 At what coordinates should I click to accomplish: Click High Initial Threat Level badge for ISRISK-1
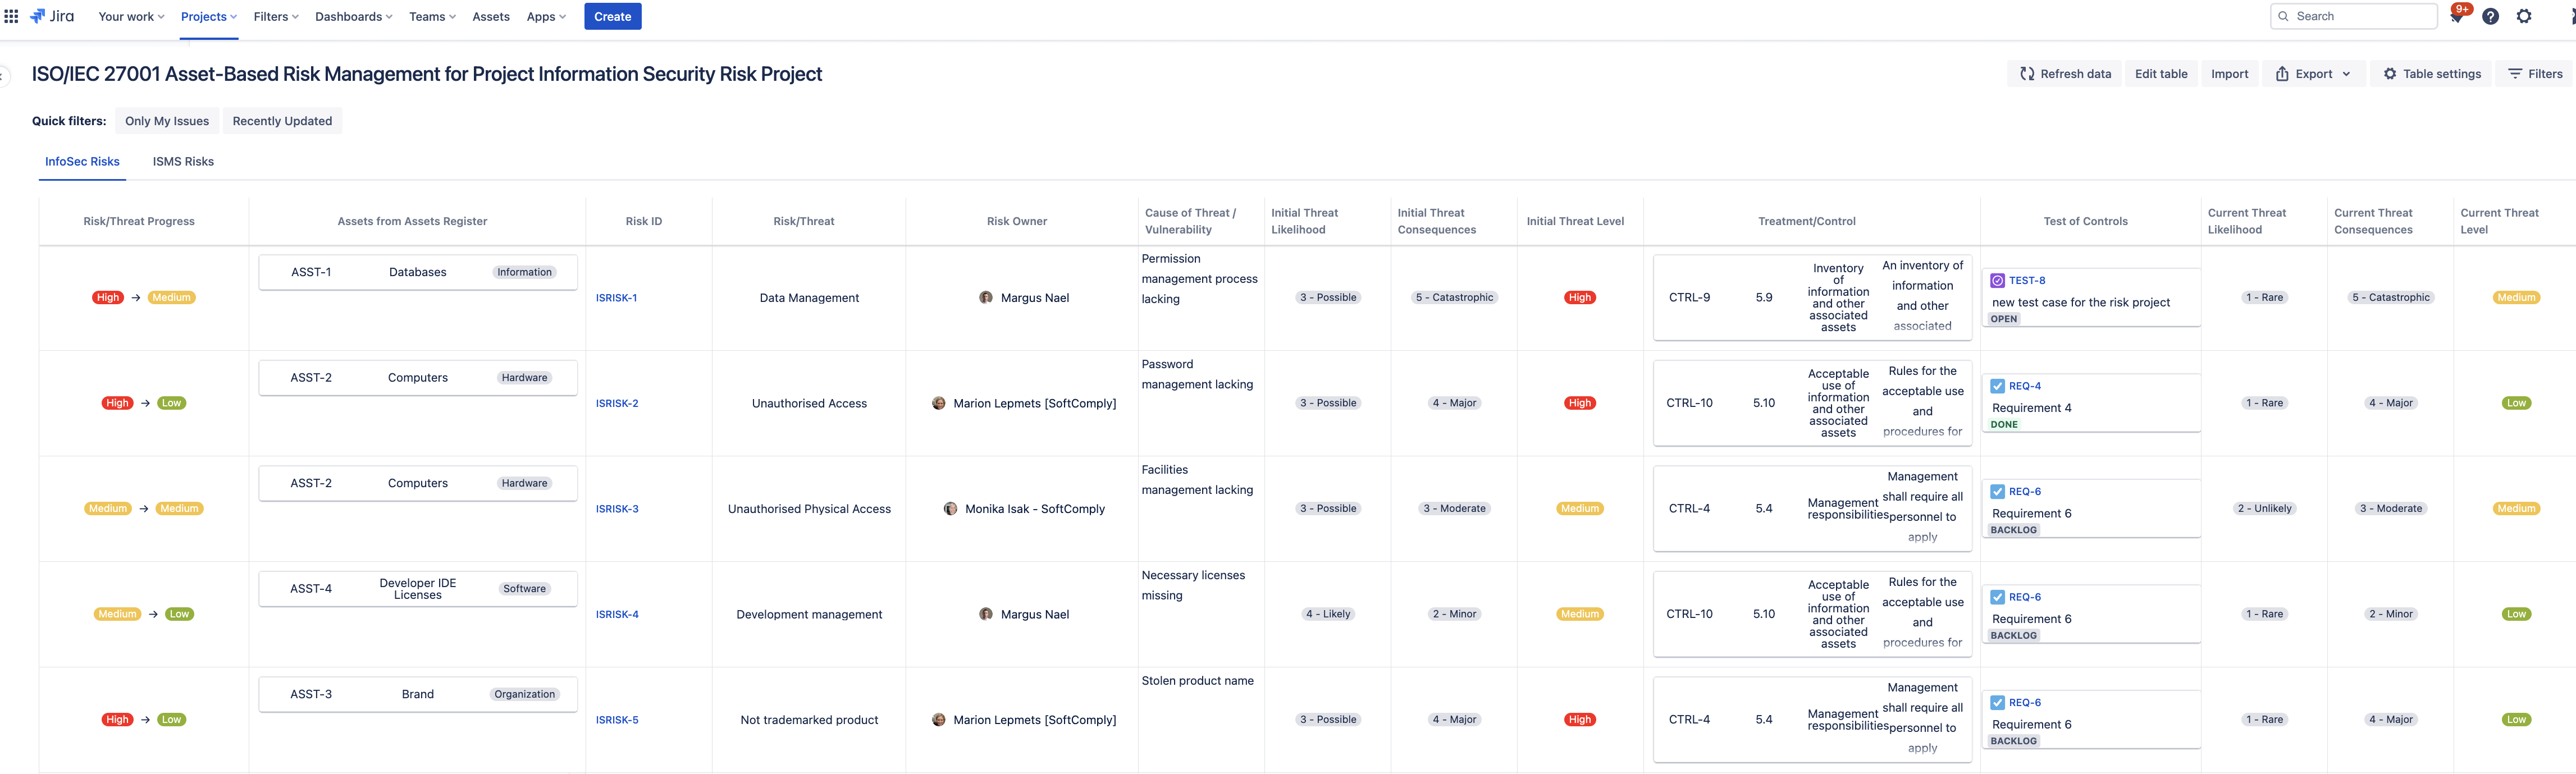pos(1580,298)
